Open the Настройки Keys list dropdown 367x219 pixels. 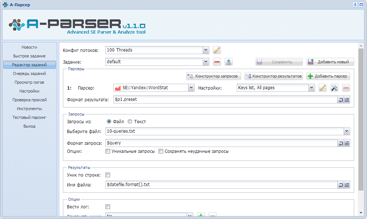[311, 88]
